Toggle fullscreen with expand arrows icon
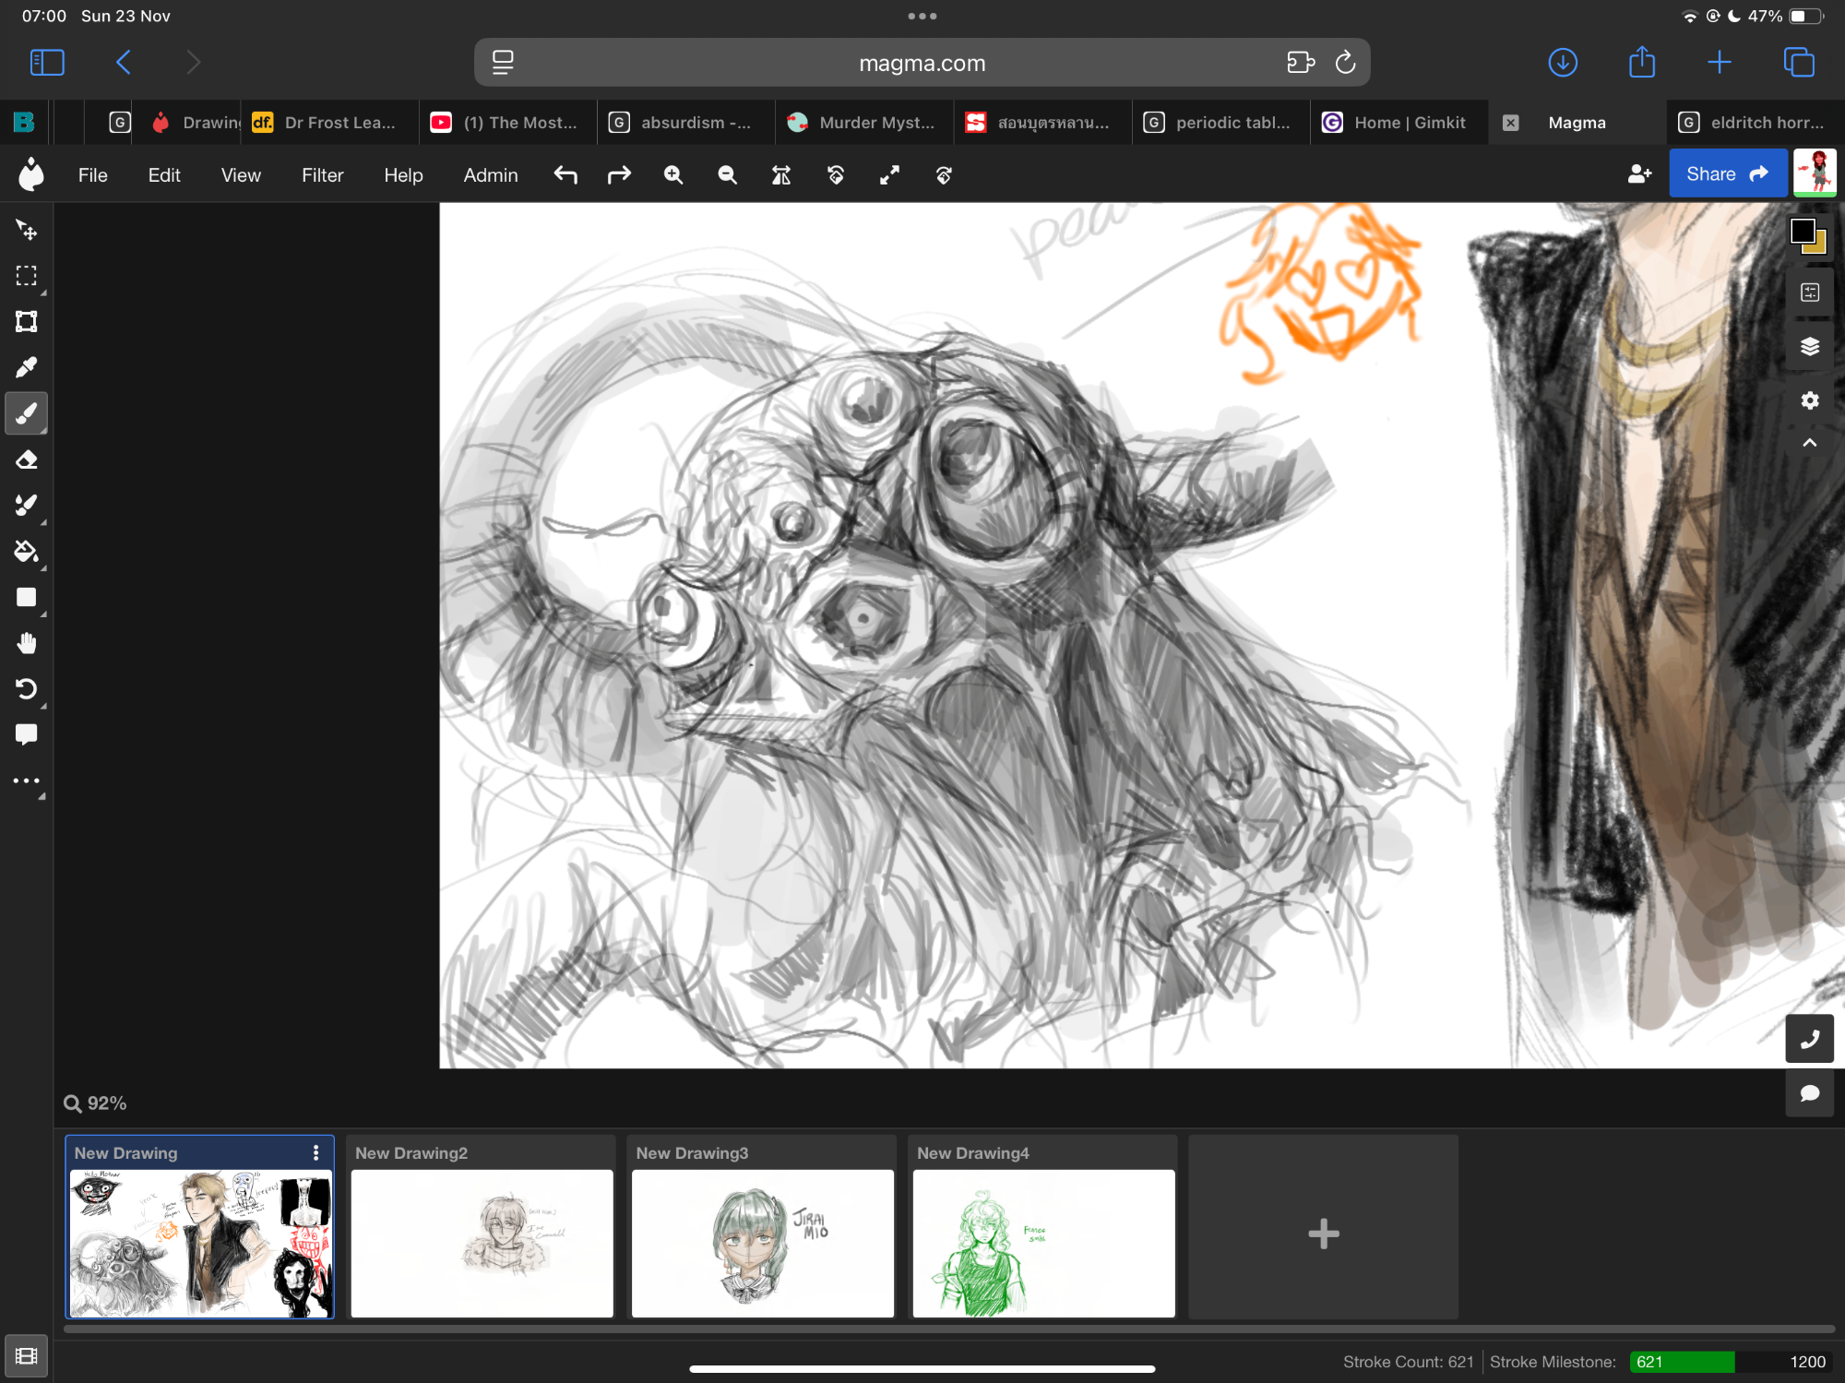 click(889, 174)
